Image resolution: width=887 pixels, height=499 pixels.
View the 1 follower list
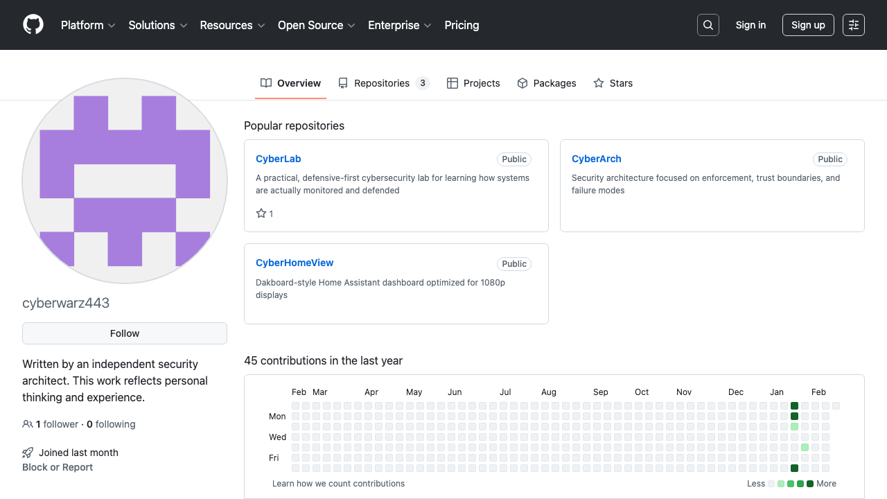57,424
